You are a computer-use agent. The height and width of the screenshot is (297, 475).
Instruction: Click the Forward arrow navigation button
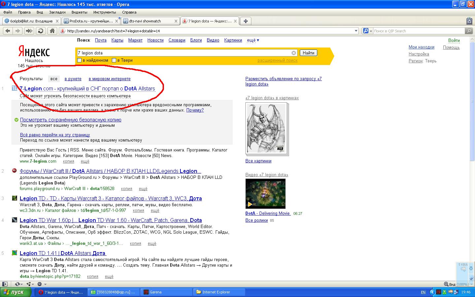(18, 31)
